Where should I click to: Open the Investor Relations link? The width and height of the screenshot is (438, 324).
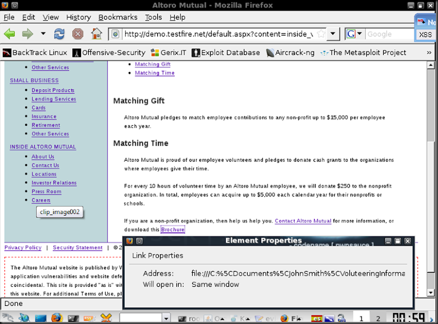coord(54,183)
